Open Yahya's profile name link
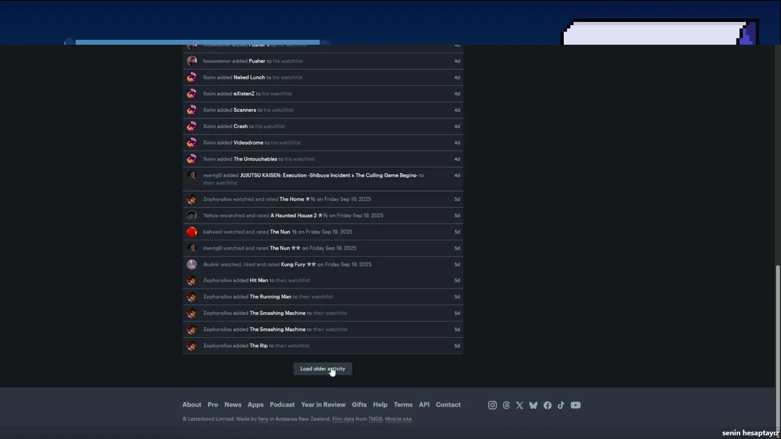The height and width of the screenshot is (439, 781). pos(211,215)
